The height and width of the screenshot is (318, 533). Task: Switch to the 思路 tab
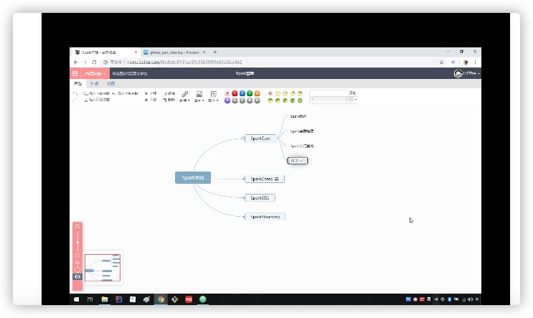point(78,84)
